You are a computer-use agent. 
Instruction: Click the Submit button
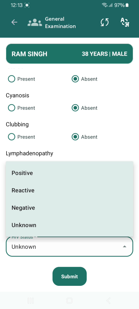[69, 276]
